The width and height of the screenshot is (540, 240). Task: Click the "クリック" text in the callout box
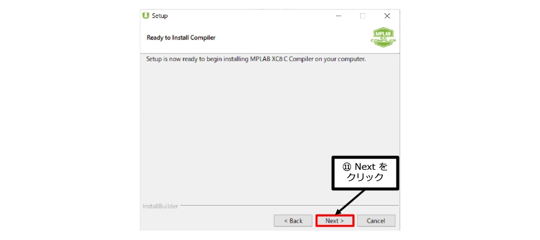[365, 178]
